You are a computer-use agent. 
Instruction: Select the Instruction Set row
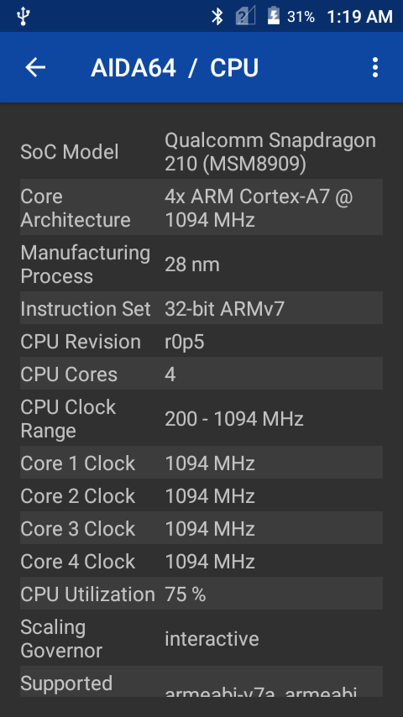(x=201, y=309)
